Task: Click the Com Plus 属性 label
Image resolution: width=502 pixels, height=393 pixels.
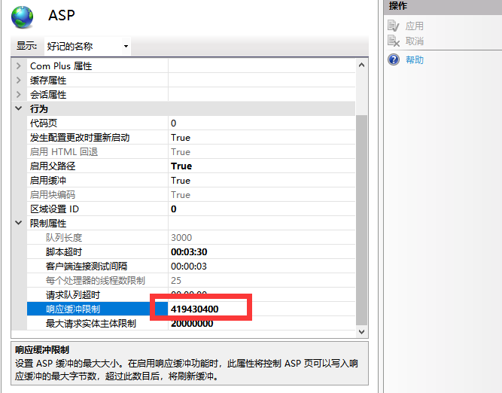Action: (61, 66)
